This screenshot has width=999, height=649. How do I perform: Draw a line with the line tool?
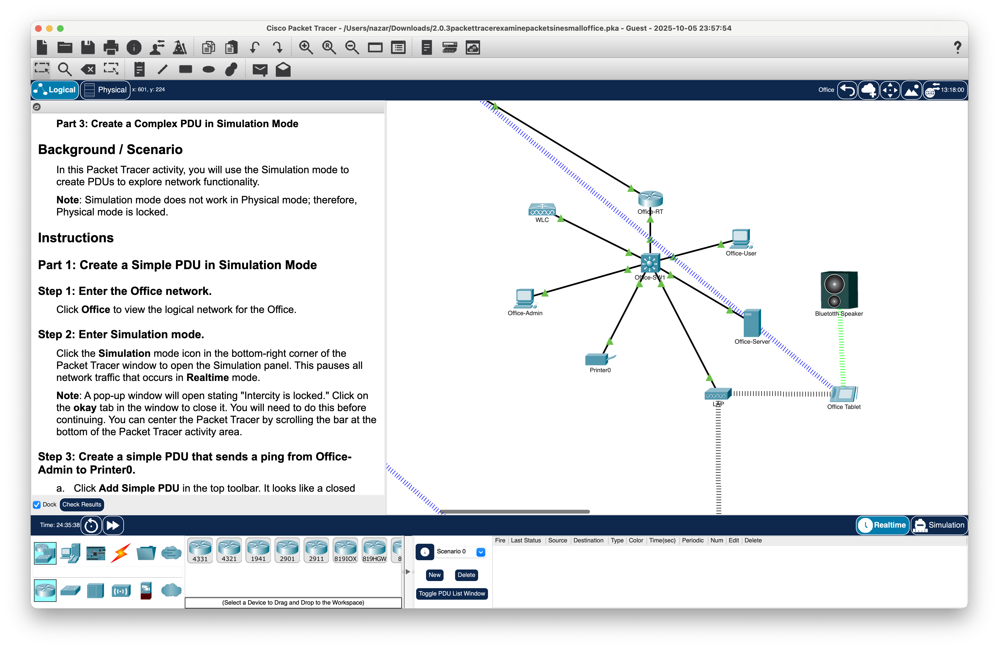163,69
